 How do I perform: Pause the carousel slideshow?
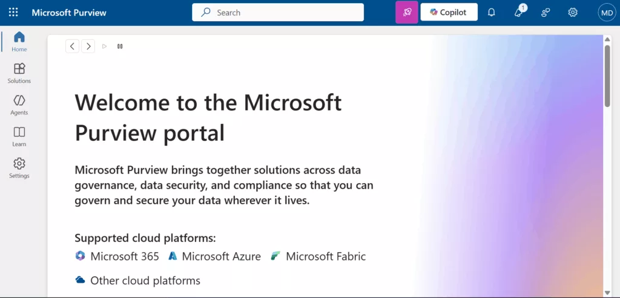[120, 46]
